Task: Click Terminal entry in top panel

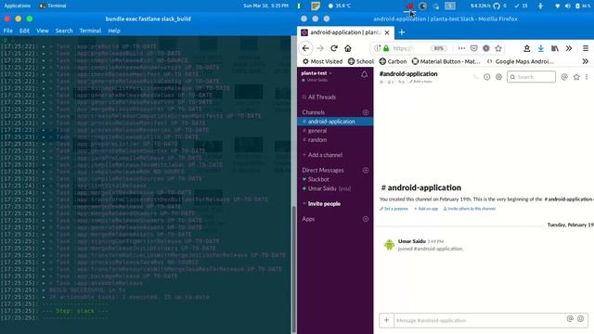Action: [x=53, y=6]
